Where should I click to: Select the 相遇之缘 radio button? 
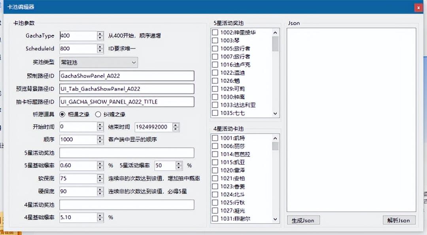point(63,114)
